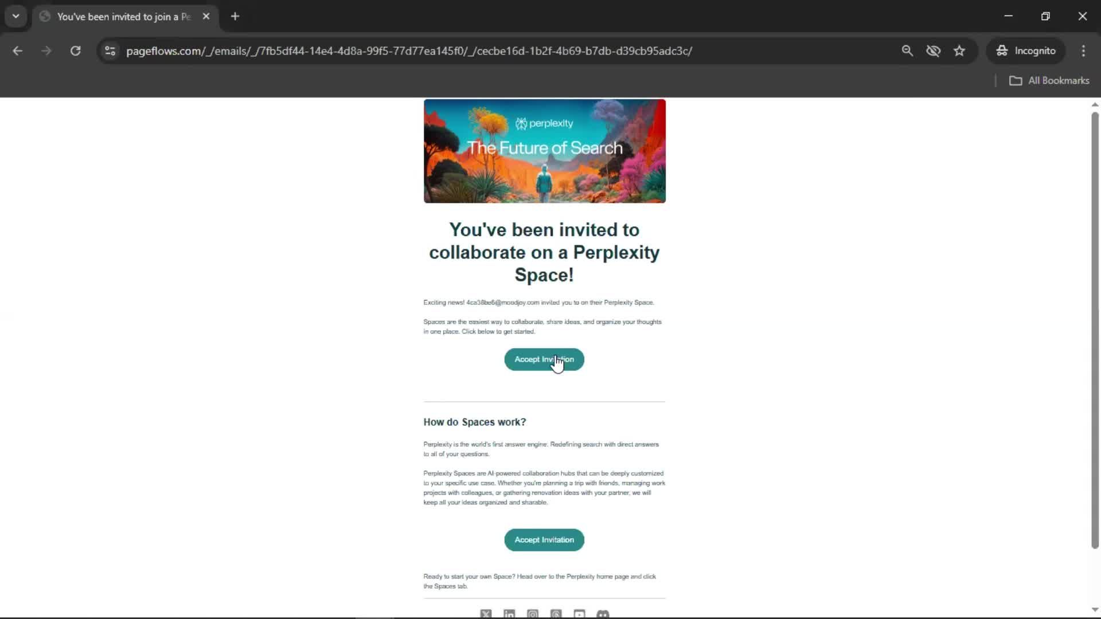The image size is (1101, 619).
Task: Click the upper Accept Invitation button
Action: tap(544, 359)
